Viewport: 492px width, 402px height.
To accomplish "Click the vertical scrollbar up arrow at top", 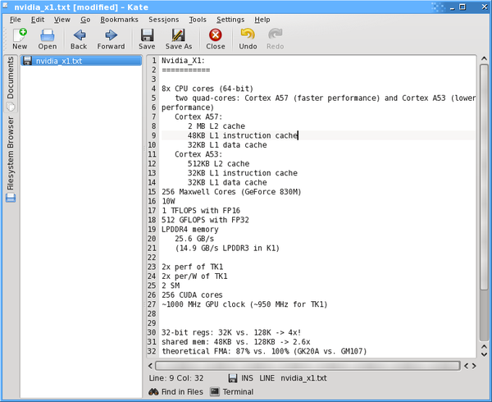I will [x=484, y=59].
